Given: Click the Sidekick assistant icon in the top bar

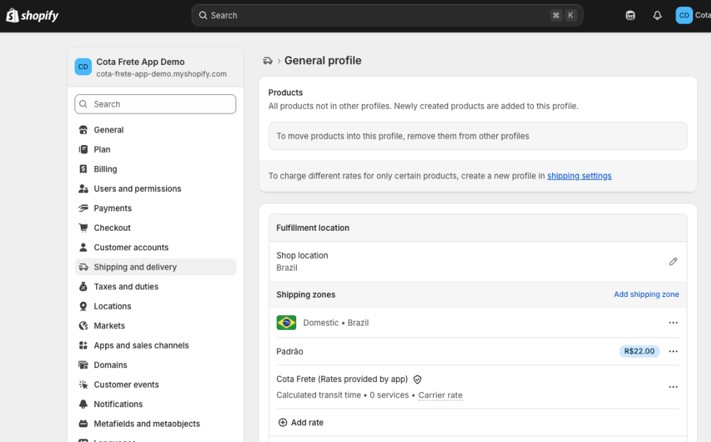Looking at the screenshot, I should pos(630,15).
